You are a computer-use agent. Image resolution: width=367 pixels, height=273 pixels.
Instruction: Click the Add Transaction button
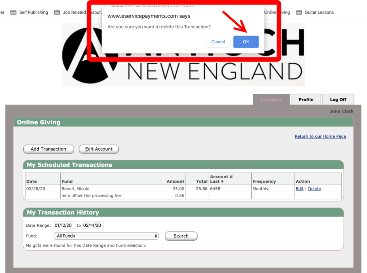click(x=48, y=149)
